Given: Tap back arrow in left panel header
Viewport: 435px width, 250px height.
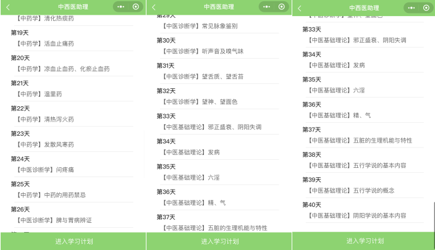Looking at the screenshot, I should tap(8, 7).
